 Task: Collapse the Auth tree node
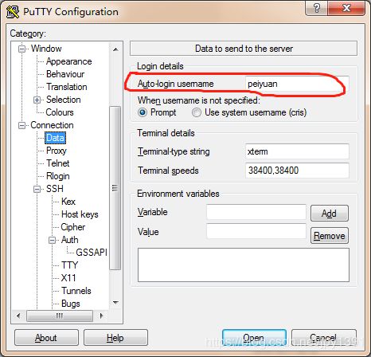[x=53, y=240]
